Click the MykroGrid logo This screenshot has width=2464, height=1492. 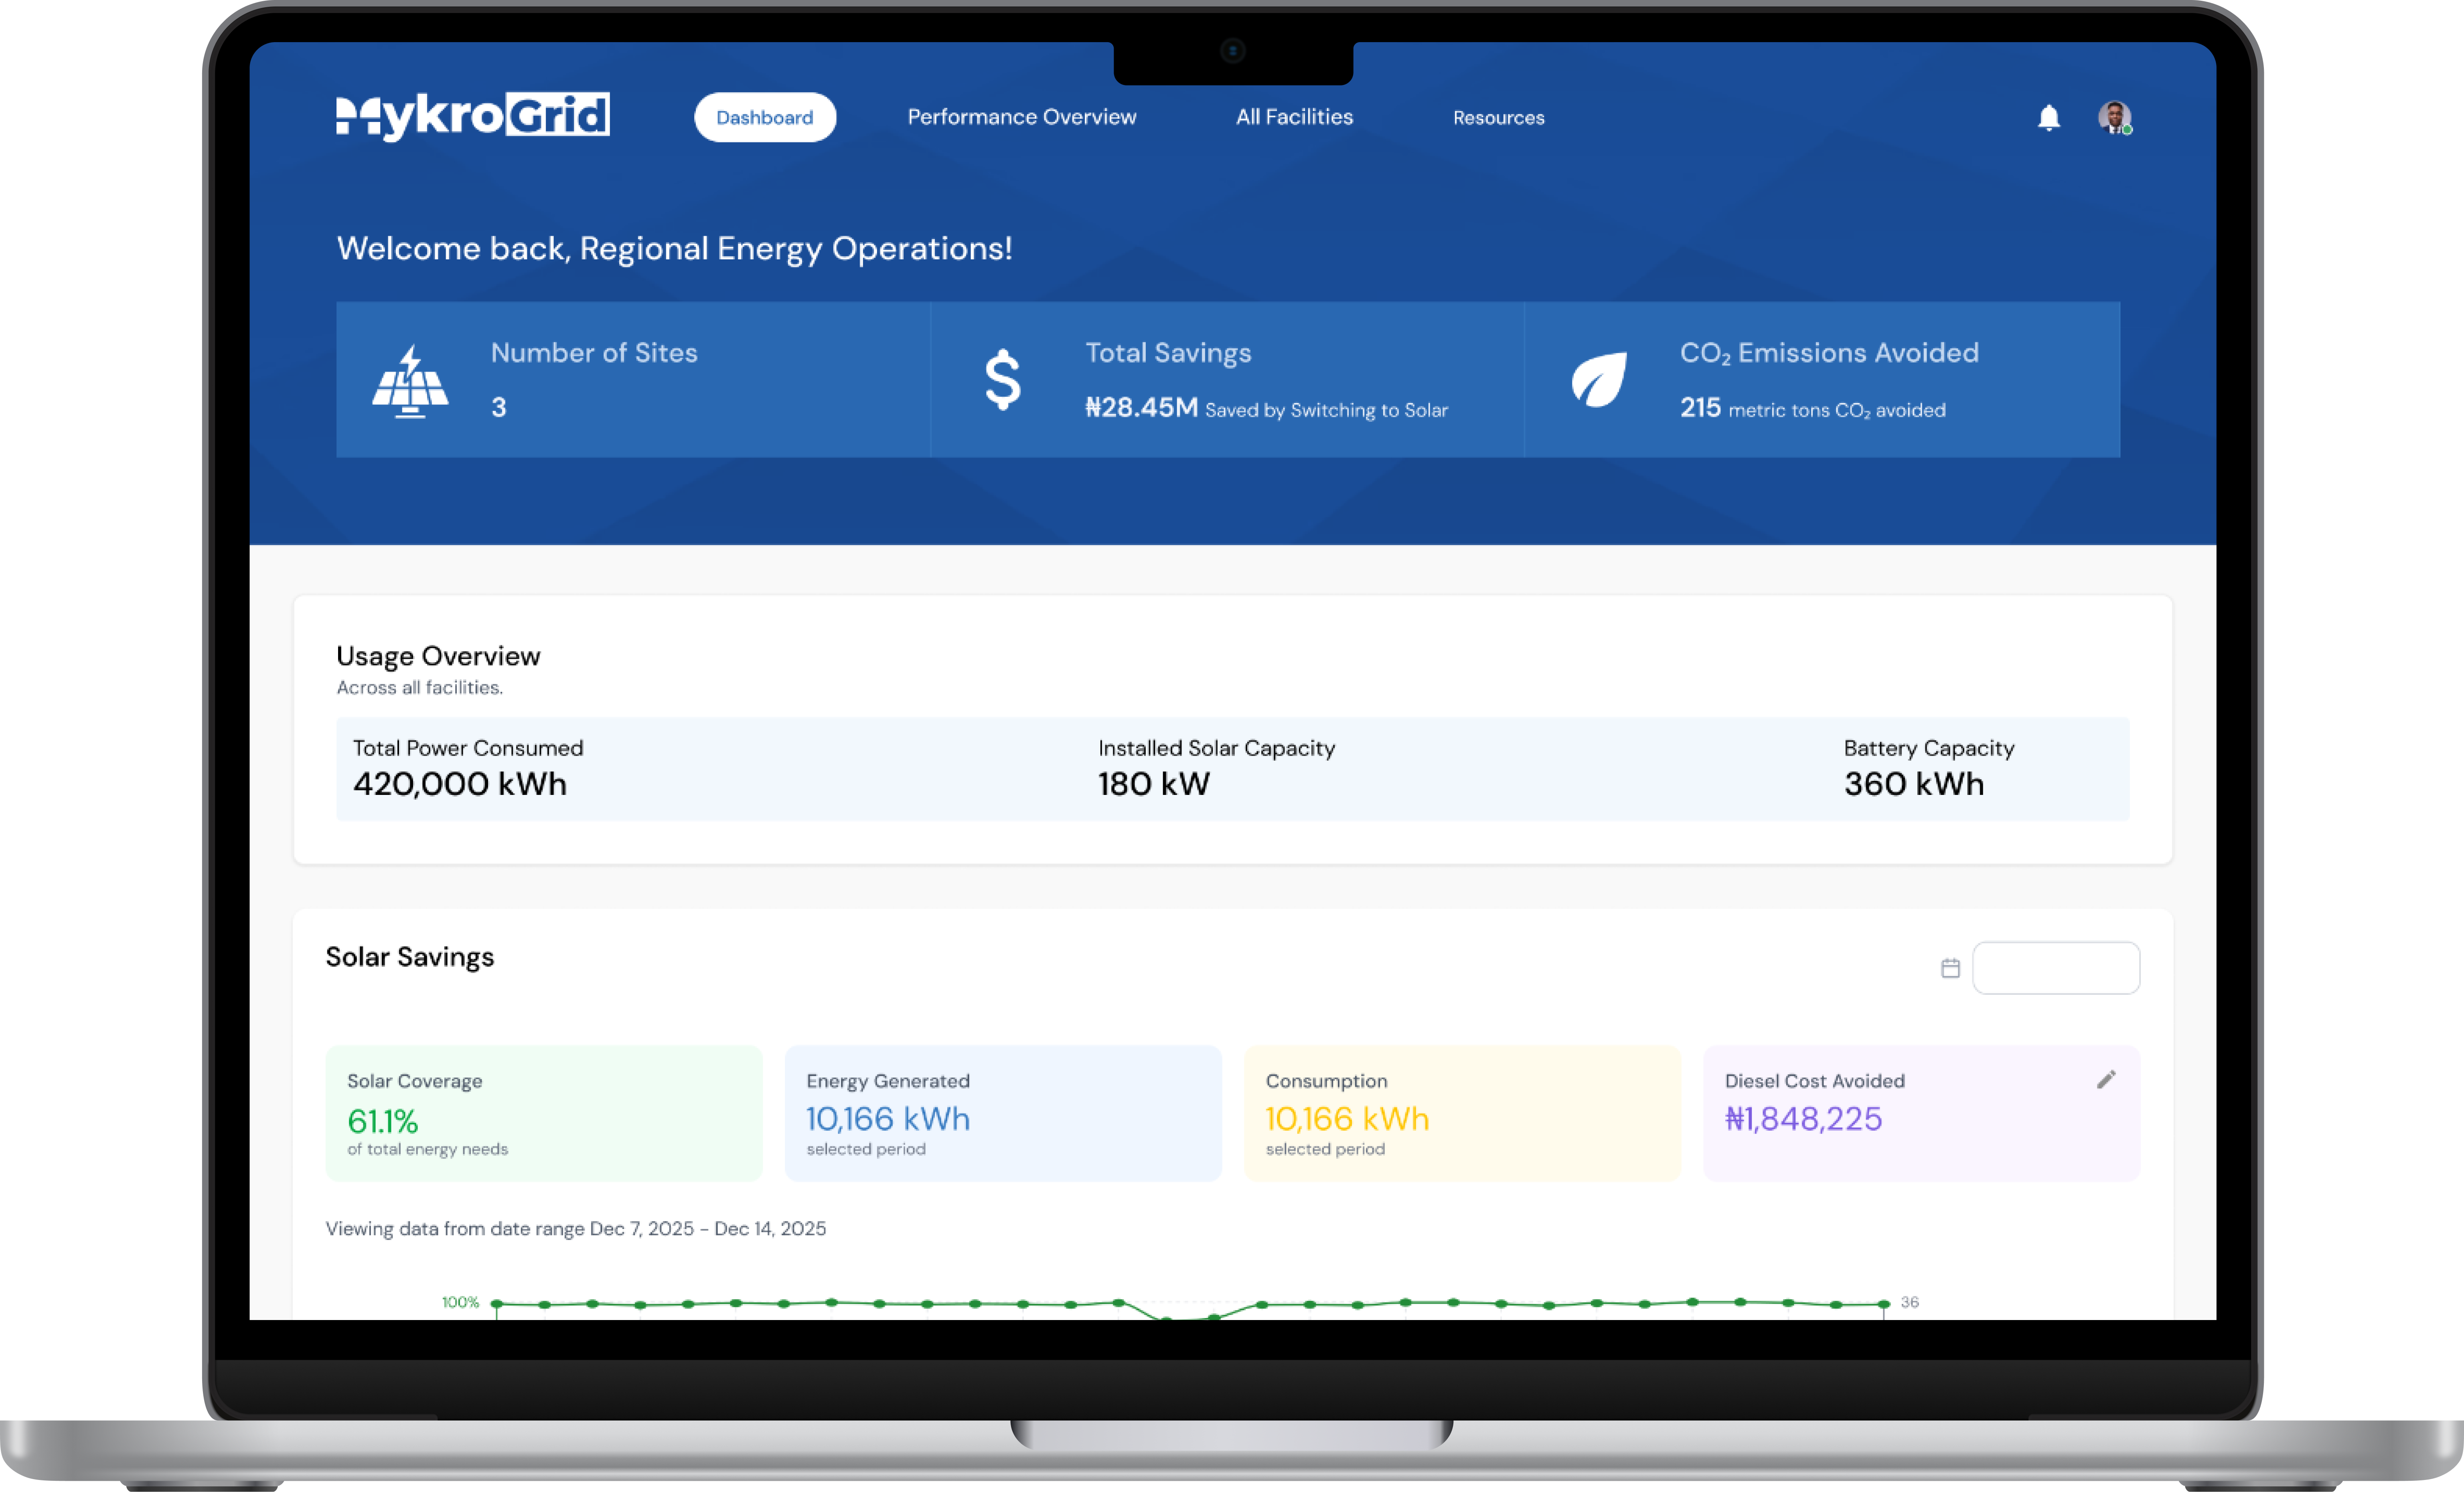pos(473,117)
